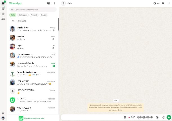Viewport: 172px width, 121px height.
Task: Open the chat dated Ieri
Action: coord(33,47)
